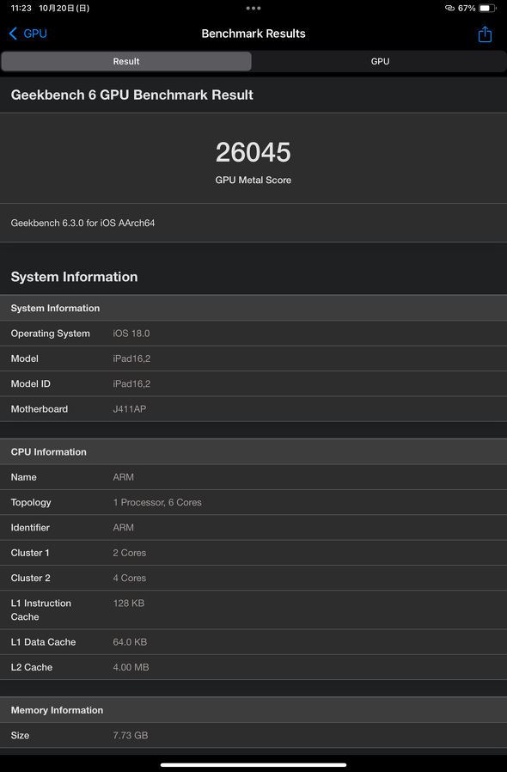
Task: Select the Operating System iOS 18.0 row
Action: coord(253,334)
